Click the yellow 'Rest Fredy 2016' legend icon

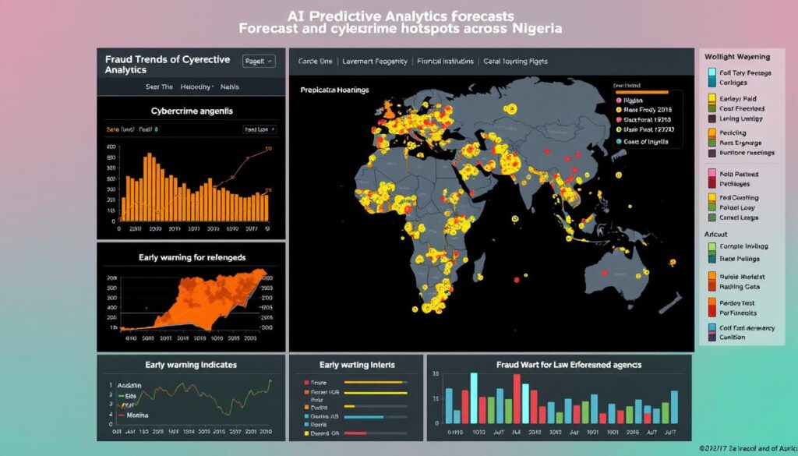coord(619,110)
